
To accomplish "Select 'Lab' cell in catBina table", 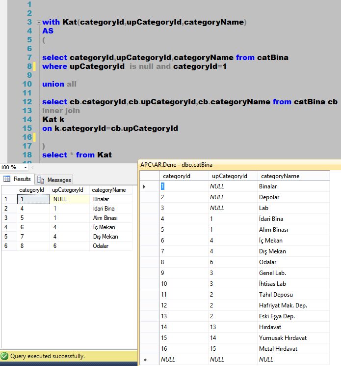I will (x=293, y=208).
